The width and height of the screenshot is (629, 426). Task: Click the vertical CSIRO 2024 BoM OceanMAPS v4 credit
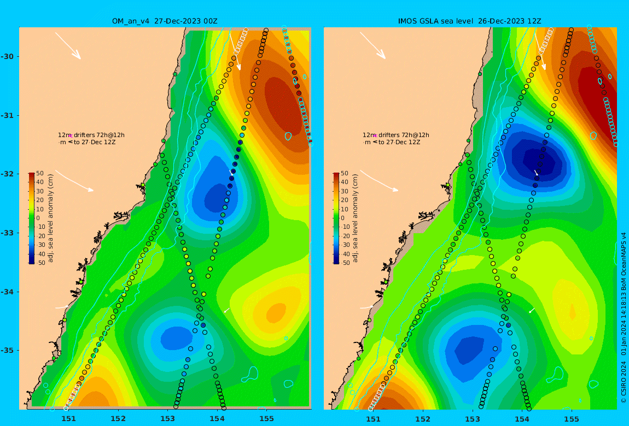click(624, 317)
